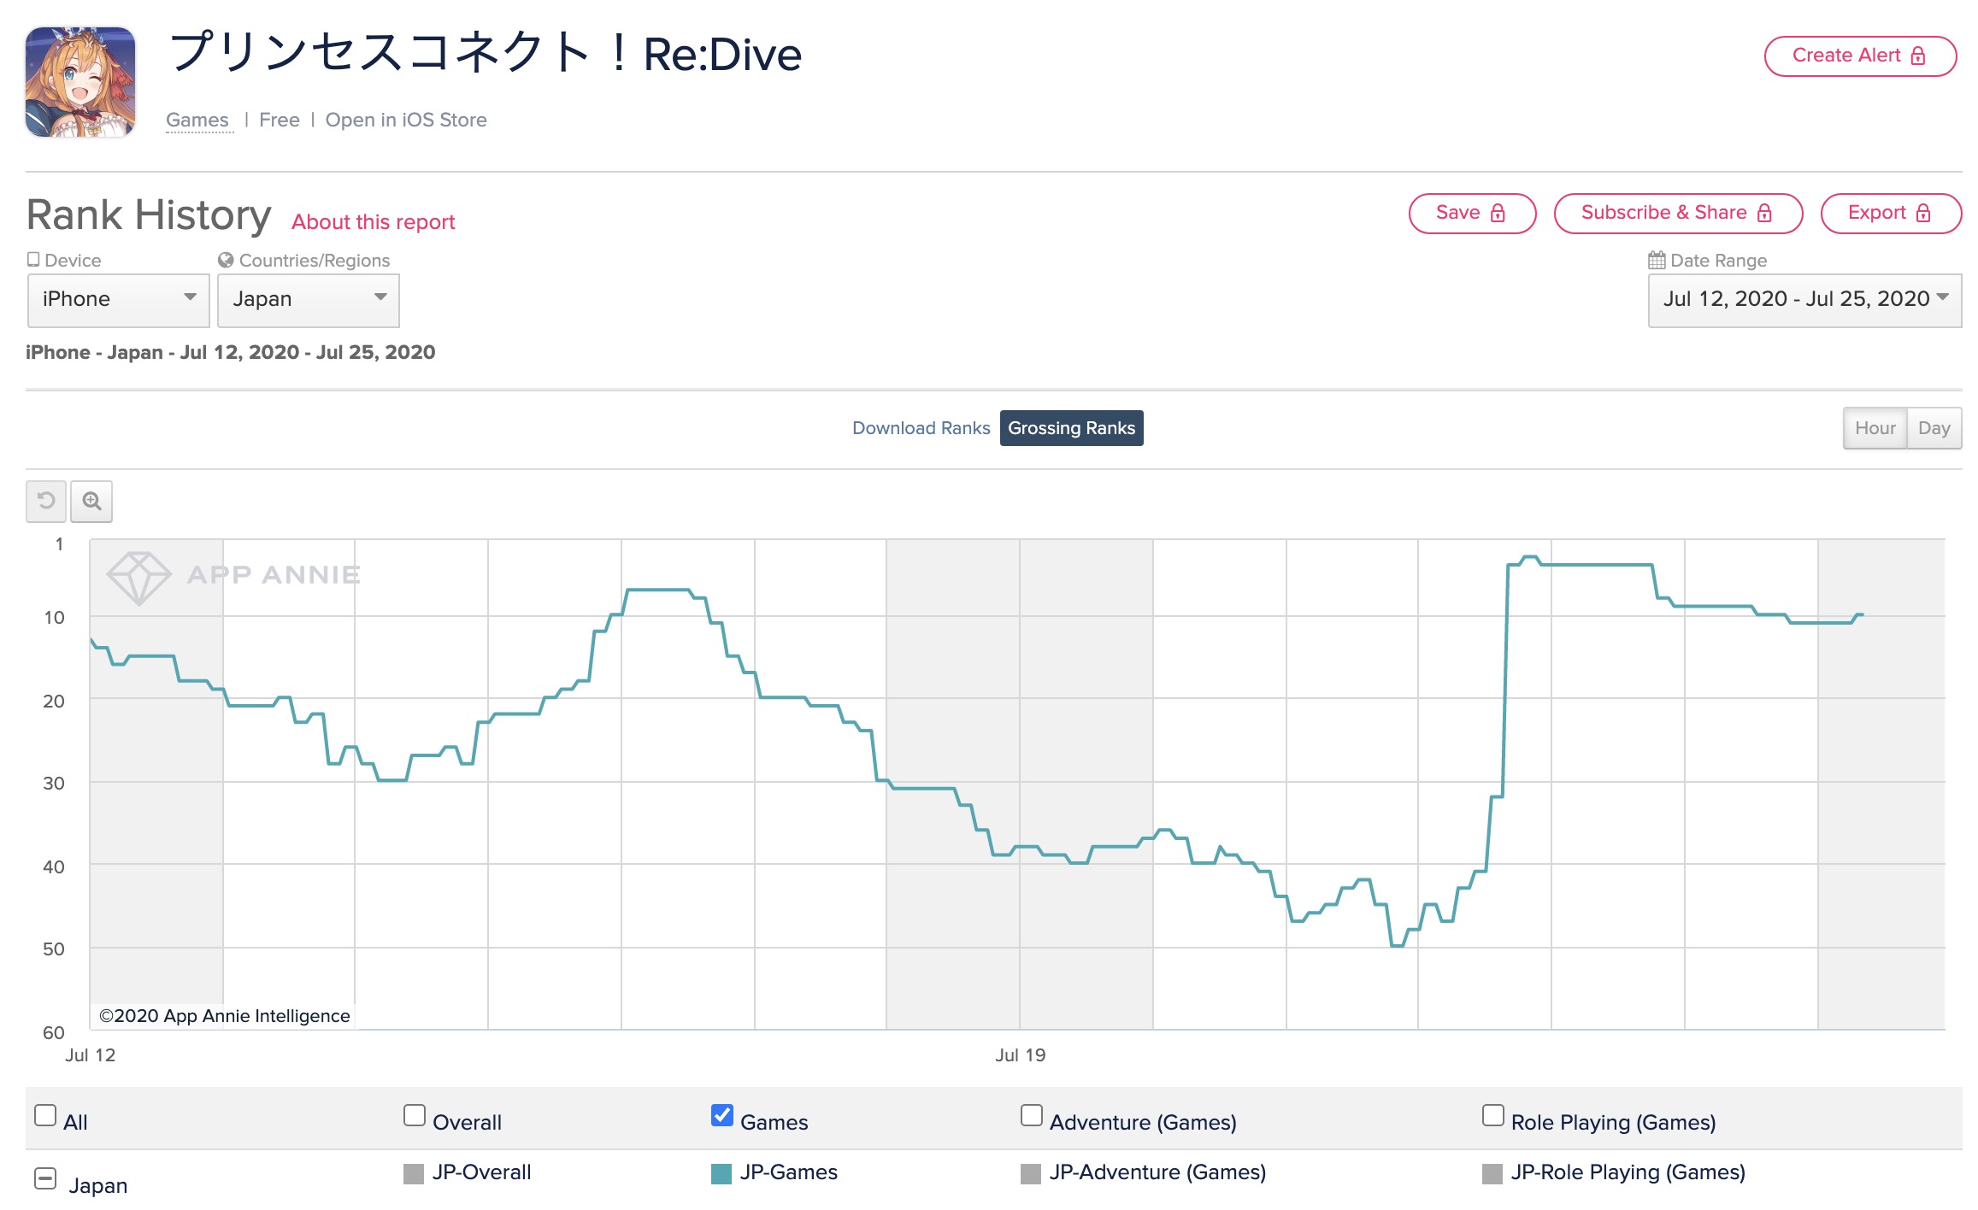Open the About this report link
The image size is (1978, 1210).
[x=374, y=222]
